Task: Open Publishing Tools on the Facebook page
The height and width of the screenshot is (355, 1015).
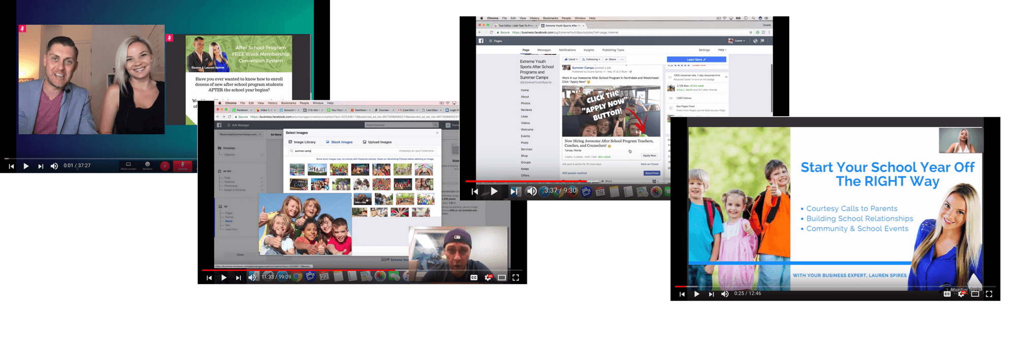Action: (x=613, y=50)
